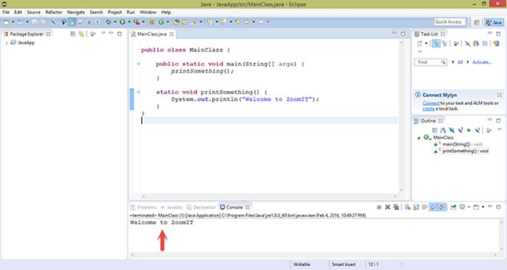
Task: Click the editor vertical scrollbar
Action: [401, 116]
